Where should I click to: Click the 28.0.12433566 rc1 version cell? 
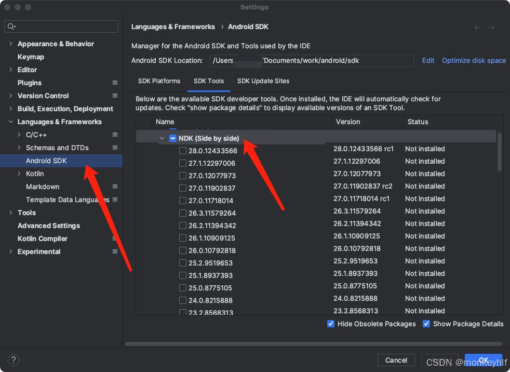[x=364, y=149]
